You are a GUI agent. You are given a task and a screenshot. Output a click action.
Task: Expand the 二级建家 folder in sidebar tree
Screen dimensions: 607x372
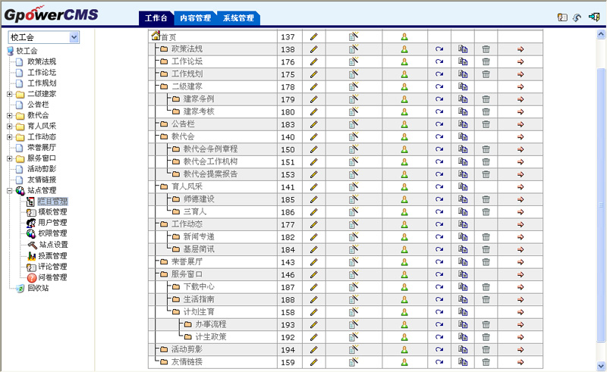[9, 94]
